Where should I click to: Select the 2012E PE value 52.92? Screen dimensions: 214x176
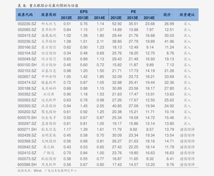pyautogui.click(x=117, y=24)
